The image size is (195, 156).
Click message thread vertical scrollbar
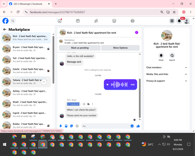(140, 98)
